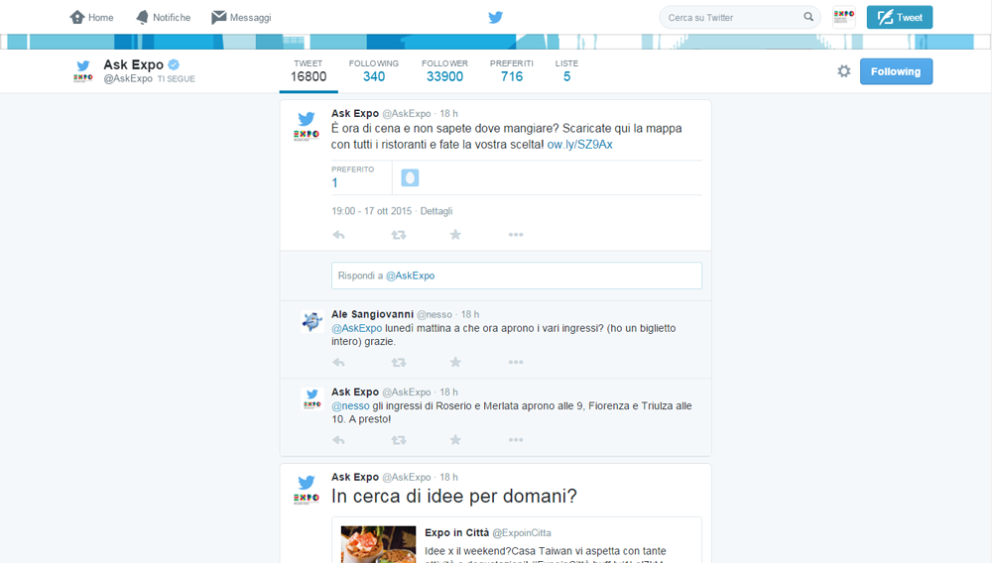Click the Twitter bird logo in top bar
Viewport: 992px width, 563px height.
tap(495, 17)
